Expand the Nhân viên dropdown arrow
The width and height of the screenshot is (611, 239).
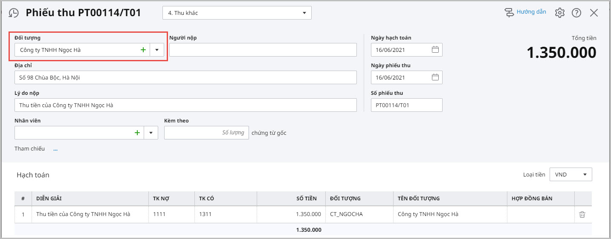coord(151,133)
